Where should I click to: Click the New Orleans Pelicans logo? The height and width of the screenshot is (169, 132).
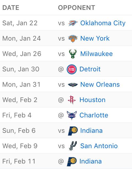[73, 84]
